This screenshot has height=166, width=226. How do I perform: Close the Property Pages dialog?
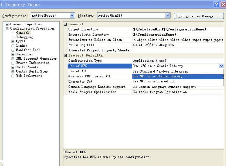click(223, 5)
